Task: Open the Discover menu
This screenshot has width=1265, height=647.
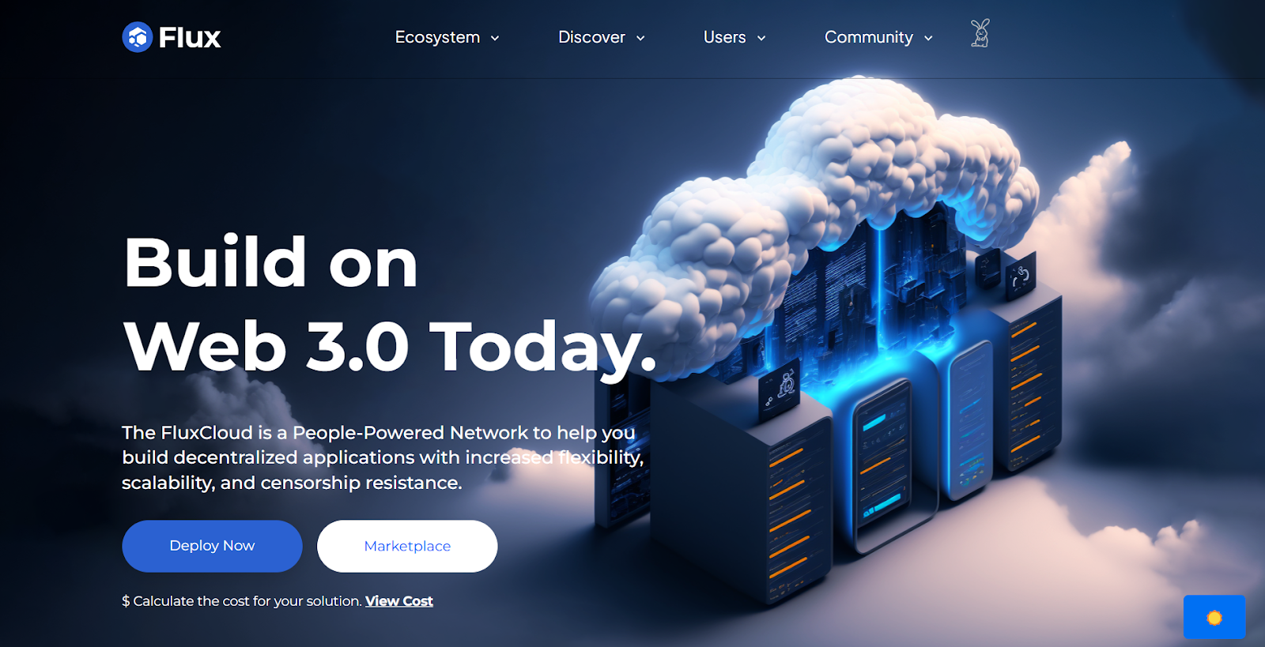Action: [x=591, y=37]
